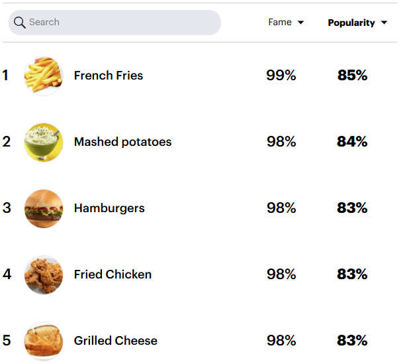
Task: Open the Fried Chicken link
Action: tap(113, 274)
